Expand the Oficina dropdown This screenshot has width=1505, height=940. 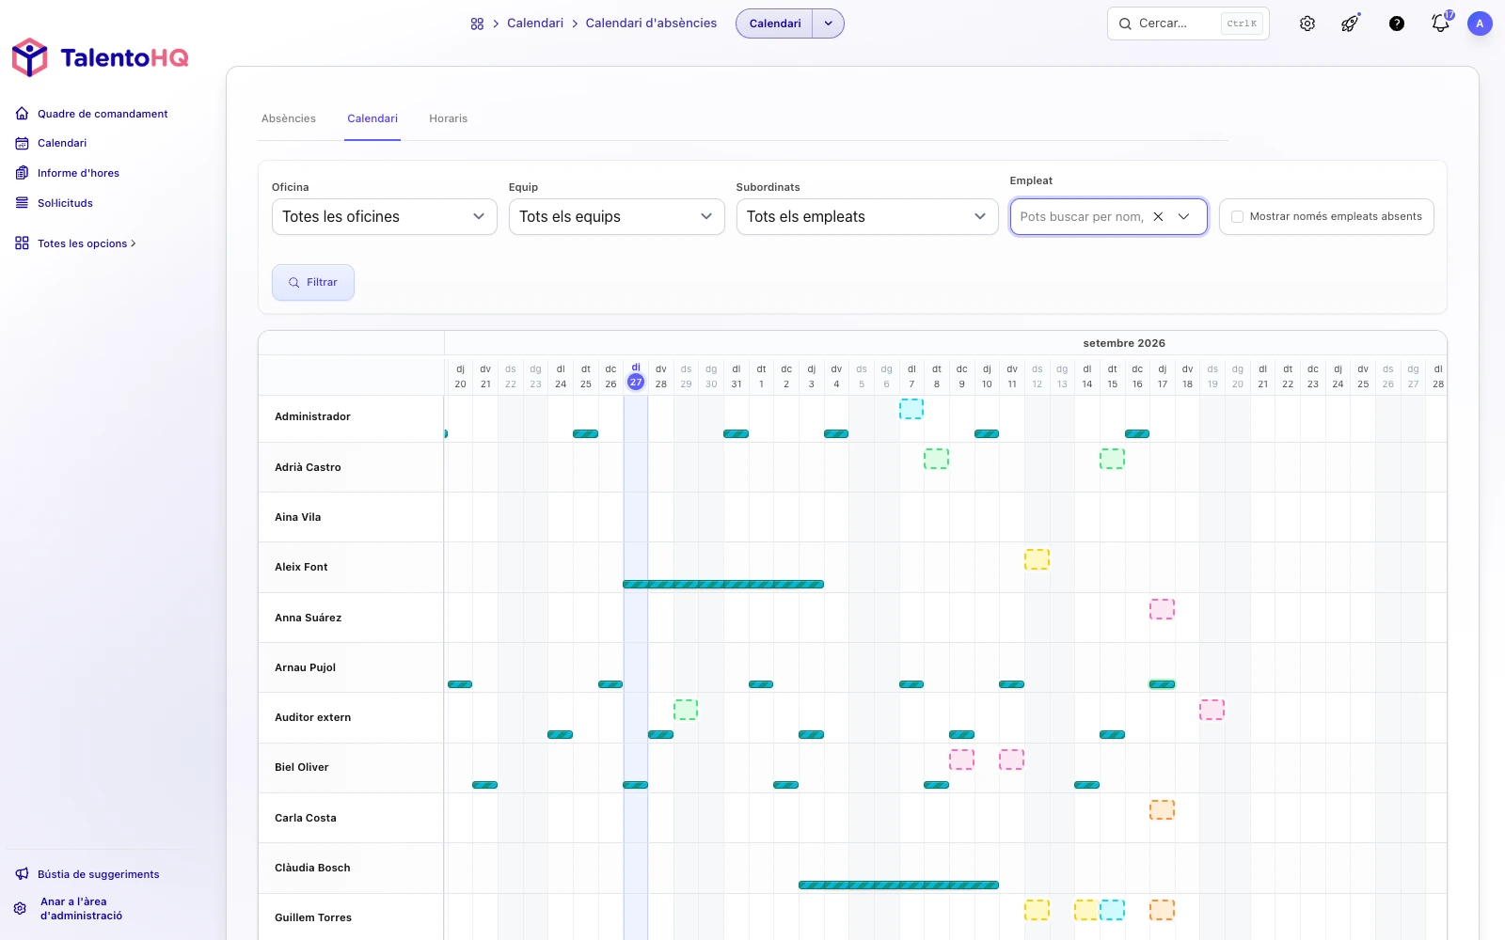[384, 216]
